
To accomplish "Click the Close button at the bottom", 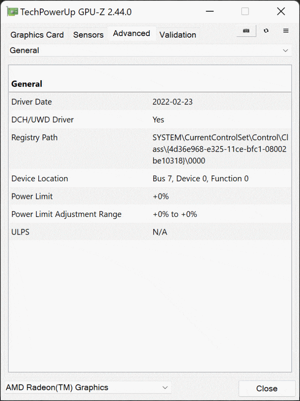I will point(267,389).
